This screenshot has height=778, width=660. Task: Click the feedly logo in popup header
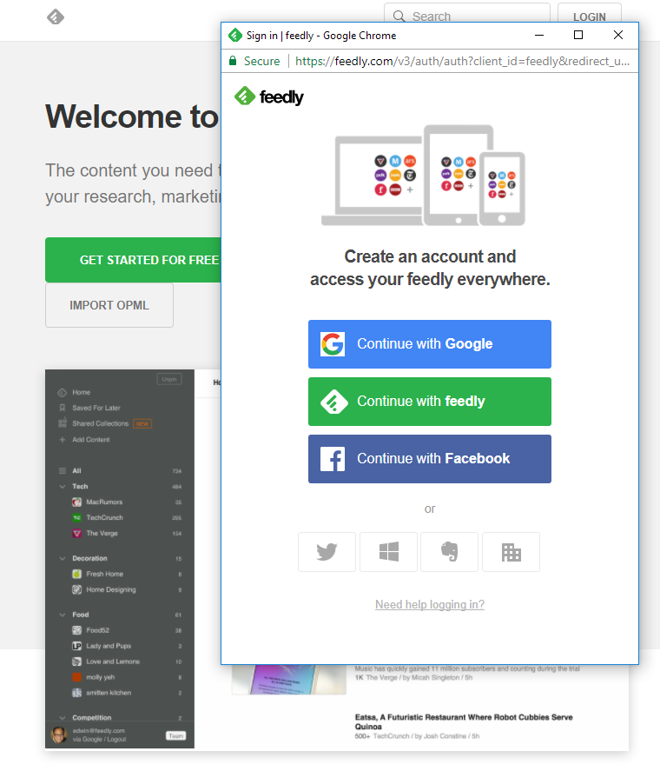[268, 96]
